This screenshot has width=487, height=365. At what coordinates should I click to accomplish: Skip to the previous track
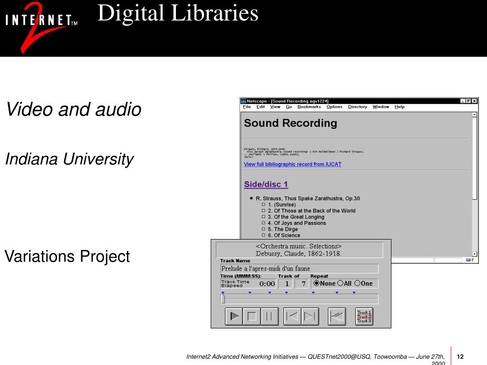tap(292, 316)
